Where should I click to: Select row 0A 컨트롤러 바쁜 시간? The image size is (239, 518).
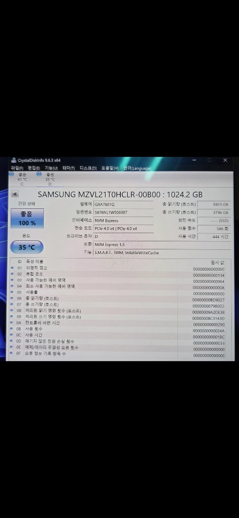point(118,323)
